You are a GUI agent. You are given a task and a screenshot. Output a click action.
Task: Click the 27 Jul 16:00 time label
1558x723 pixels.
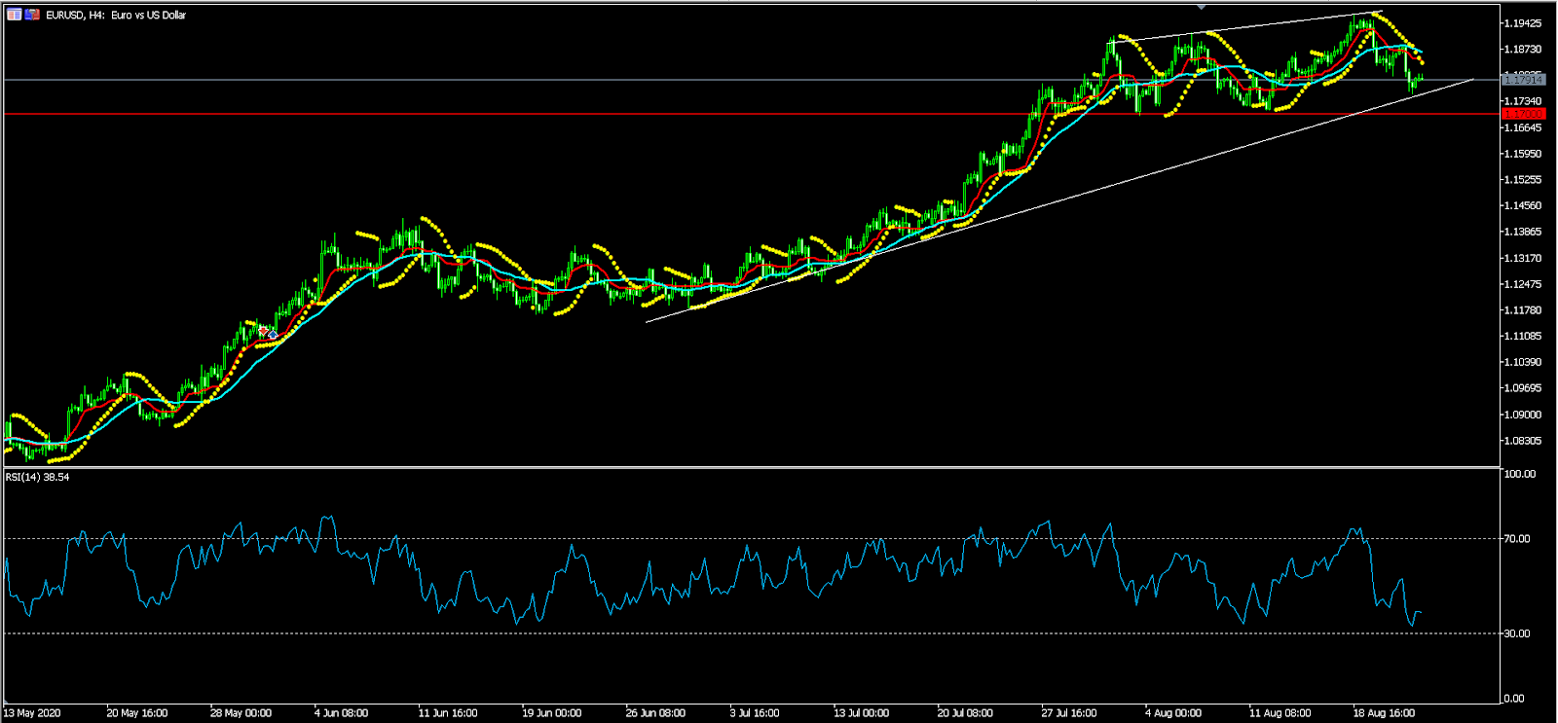pyautogui.click(x=1069, y=713)
